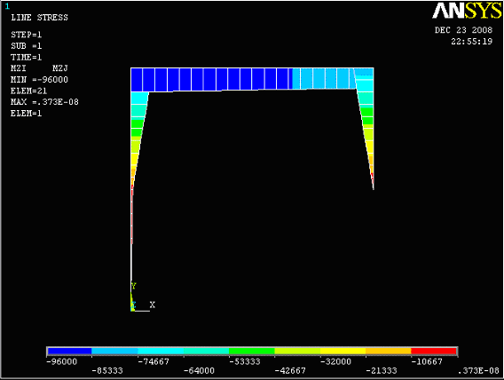Click the yellow legend swatch at -32000

(x=343, y=351)
